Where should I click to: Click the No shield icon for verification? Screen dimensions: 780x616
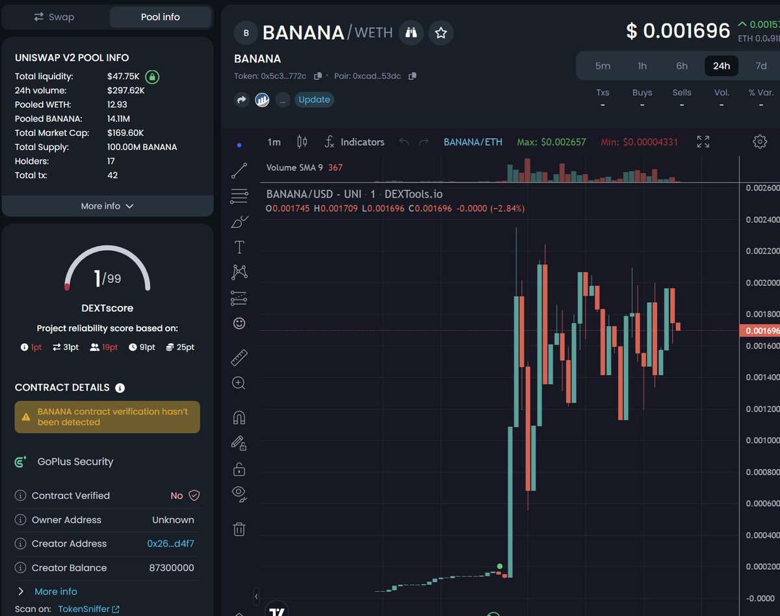[x=194, y=495]
